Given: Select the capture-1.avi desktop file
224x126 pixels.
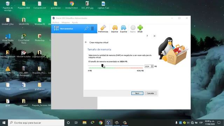Looking at the screenshot, I should (103, 6).
